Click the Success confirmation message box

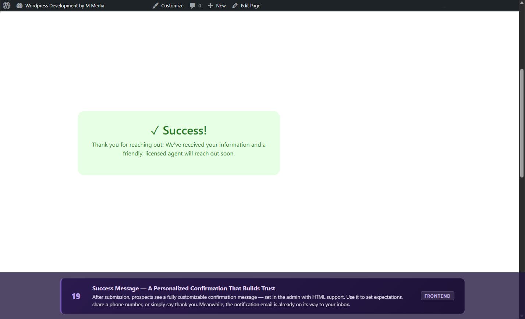pos(178,143)
